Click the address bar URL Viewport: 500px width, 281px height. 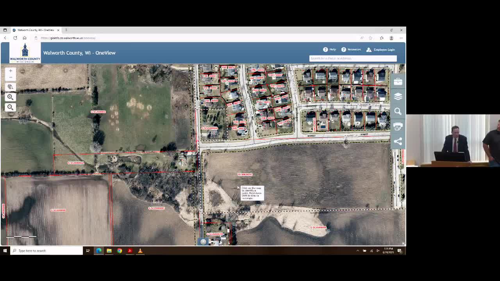point(68,38)
